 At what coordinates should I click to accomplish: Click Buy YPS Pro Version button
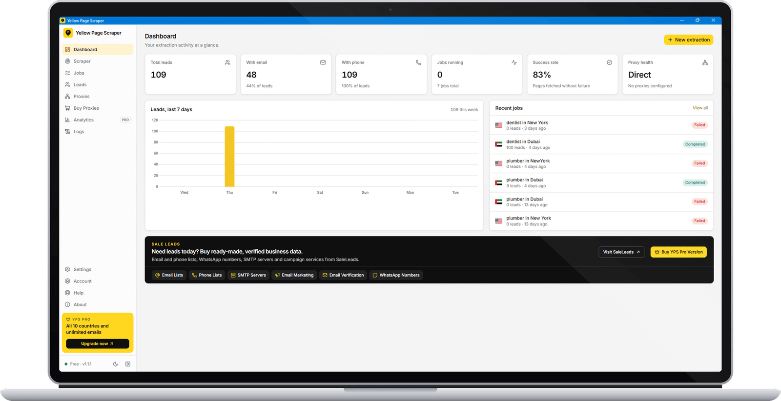point(678,252)
